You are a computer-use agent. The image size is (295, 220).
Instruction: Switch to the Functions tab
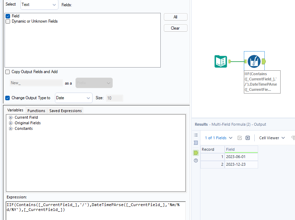point(36,110)
